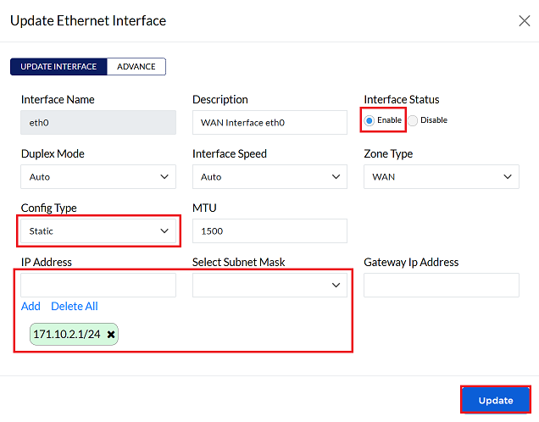Click the Update button
539x422 pixels.
tap(496, 400)
